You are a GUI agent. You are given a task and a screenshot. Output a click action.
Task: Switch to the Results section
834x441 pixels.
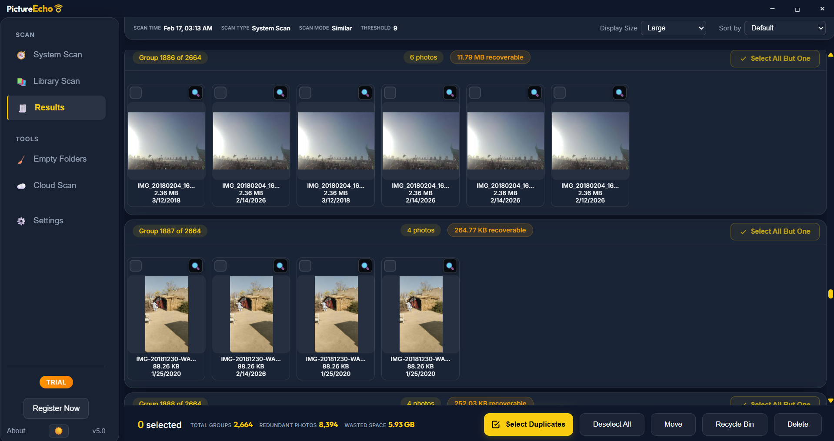click(x=50, y=107)
